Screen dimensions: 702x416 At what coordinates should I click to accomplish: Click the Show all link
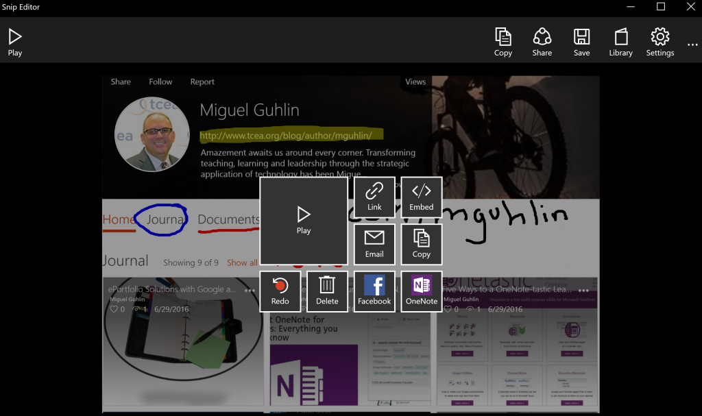(242, 263)
